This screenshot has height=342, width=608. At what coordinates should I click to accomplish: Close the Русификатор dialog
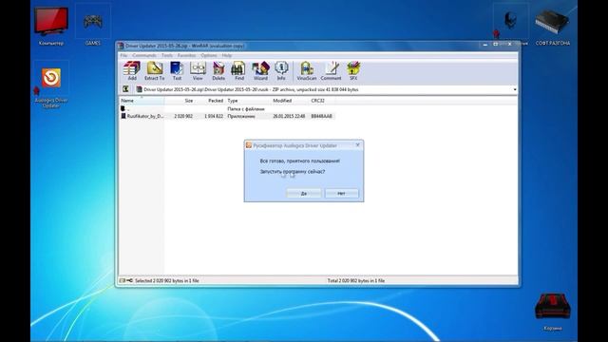357,145
